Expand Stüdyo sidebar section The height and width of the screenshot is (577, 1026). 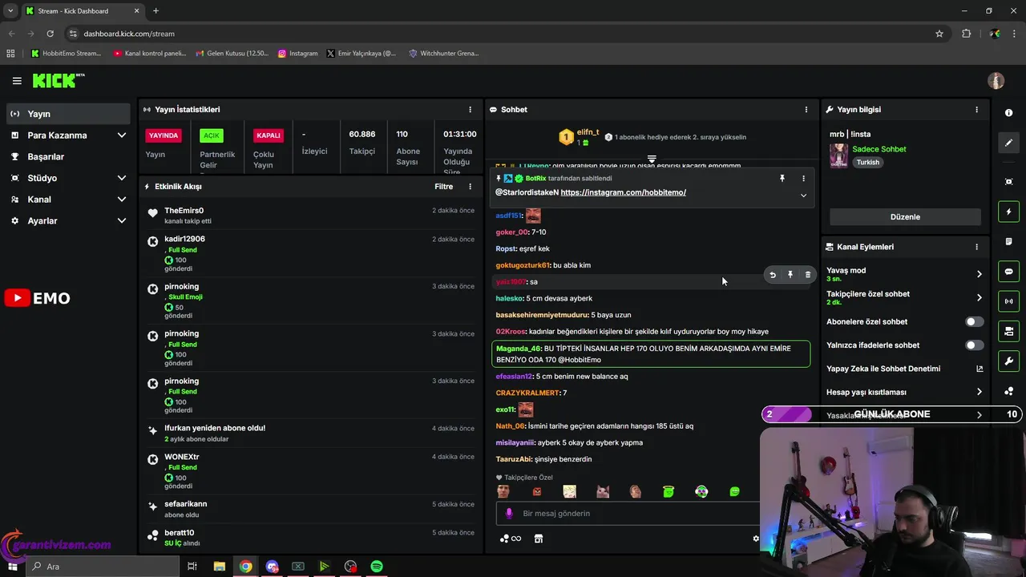(x=122, y=178)
